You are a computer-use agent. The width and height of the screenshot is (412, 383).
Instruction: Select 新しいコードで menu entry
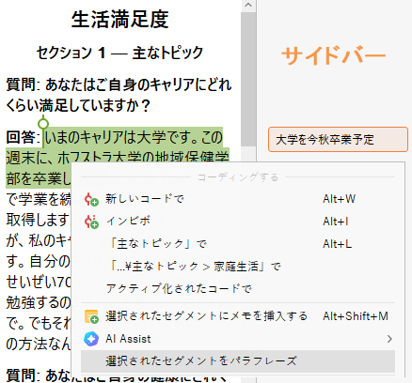pos(238,199)
